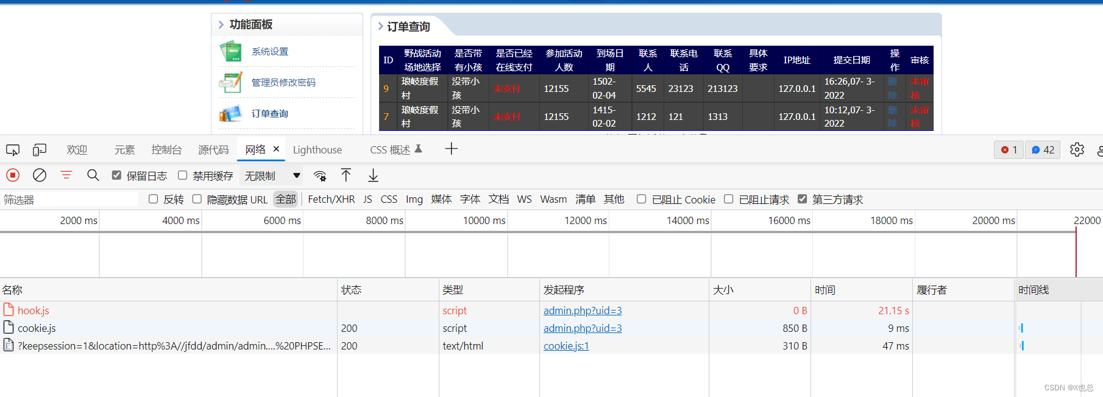Clear the network log

click(x=40, y=175)
